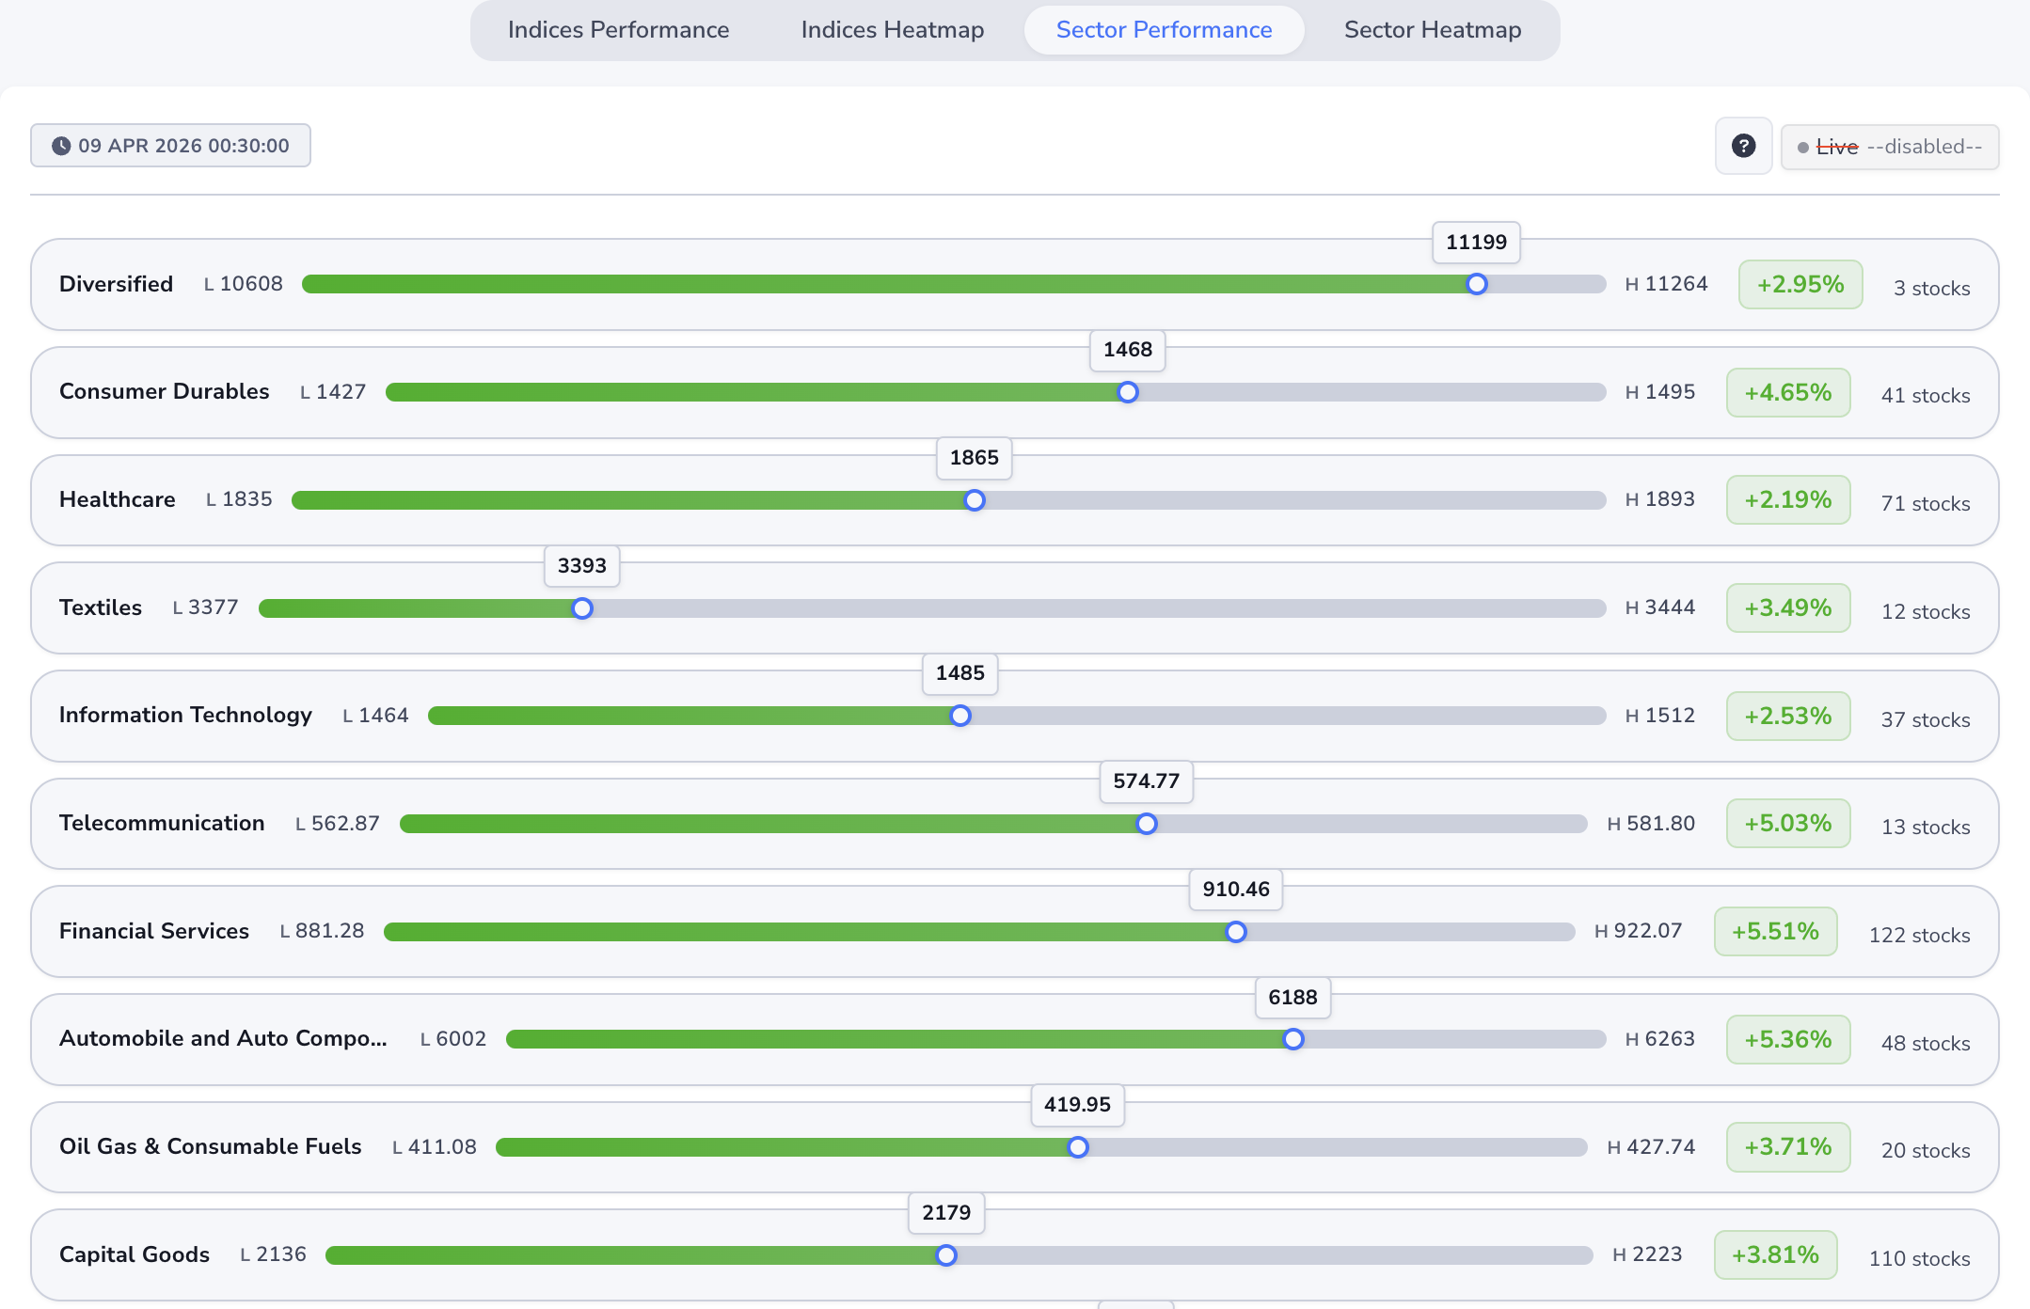Select the marker handle on the Textiles bar
Image resolution: width=2030 pixels, height=1309 pixels.
tap(581, 608)
